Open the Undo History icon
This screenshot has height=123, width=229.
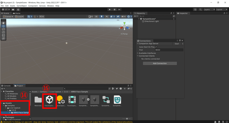coord(195,9)
